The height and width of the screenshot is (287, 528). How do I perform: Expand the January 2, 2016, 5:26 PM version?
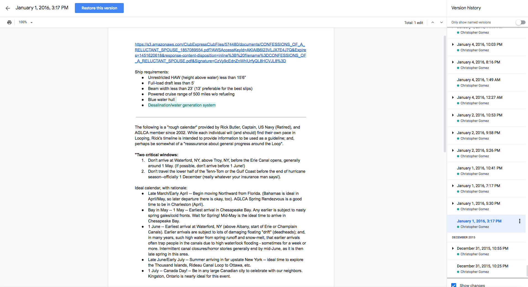pyautogui.click(x=453, y=150)
